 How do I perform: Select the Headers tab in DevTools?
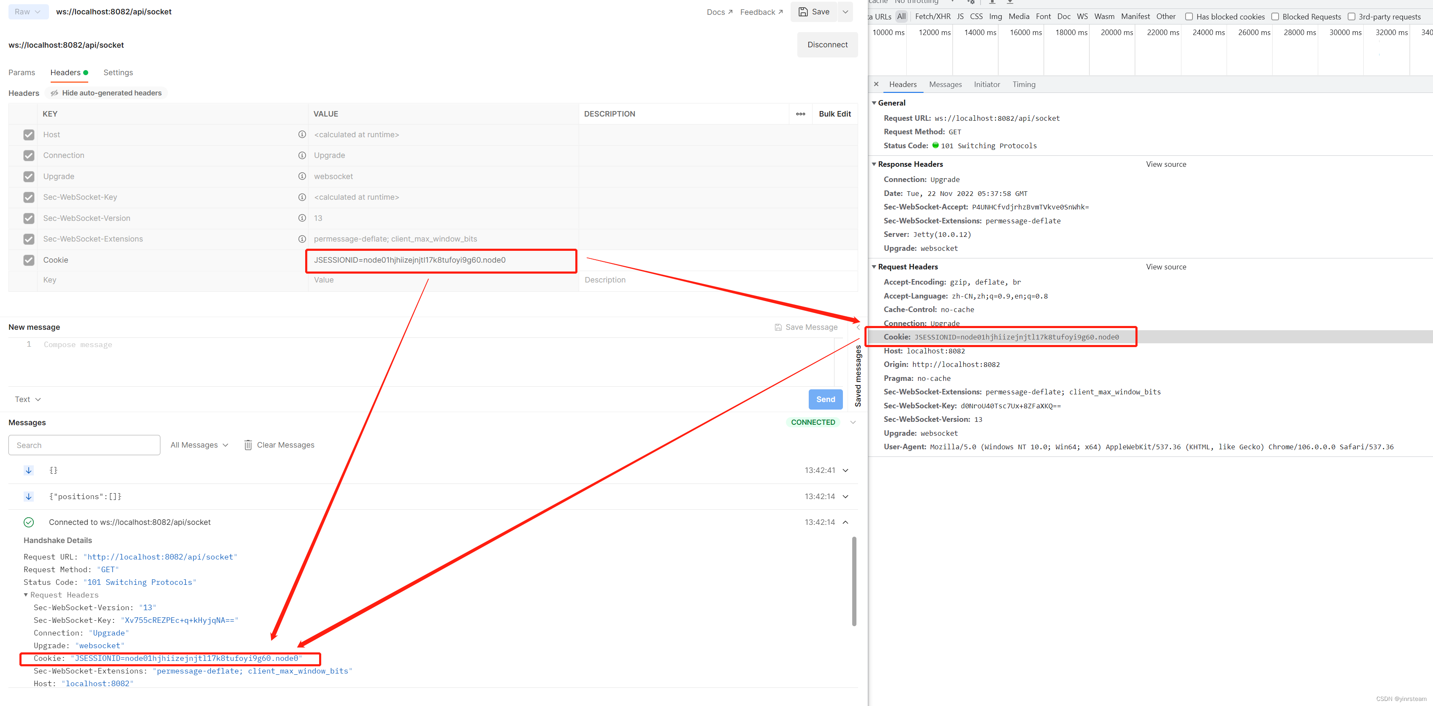coord(903,84)
